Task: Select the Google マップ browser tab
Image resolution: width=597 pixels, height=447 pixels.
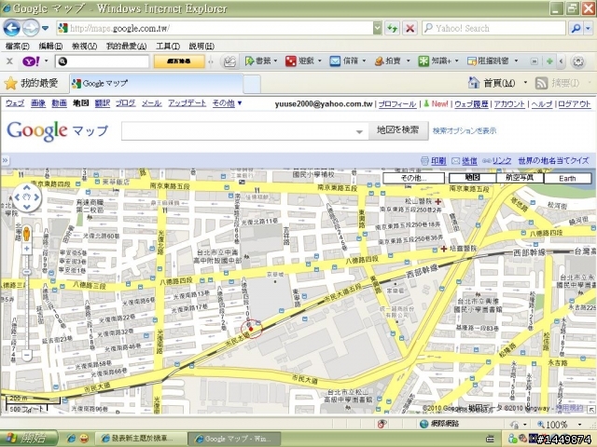Action: click(x=156, y=84)
